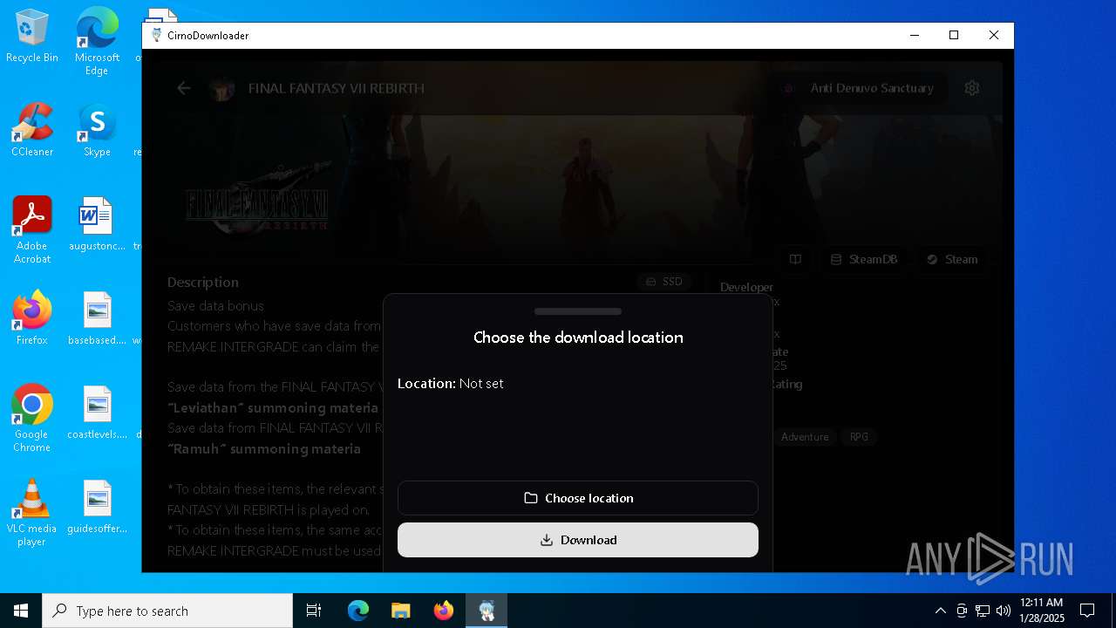Open Skype desktop shortcut

[97, 131]
